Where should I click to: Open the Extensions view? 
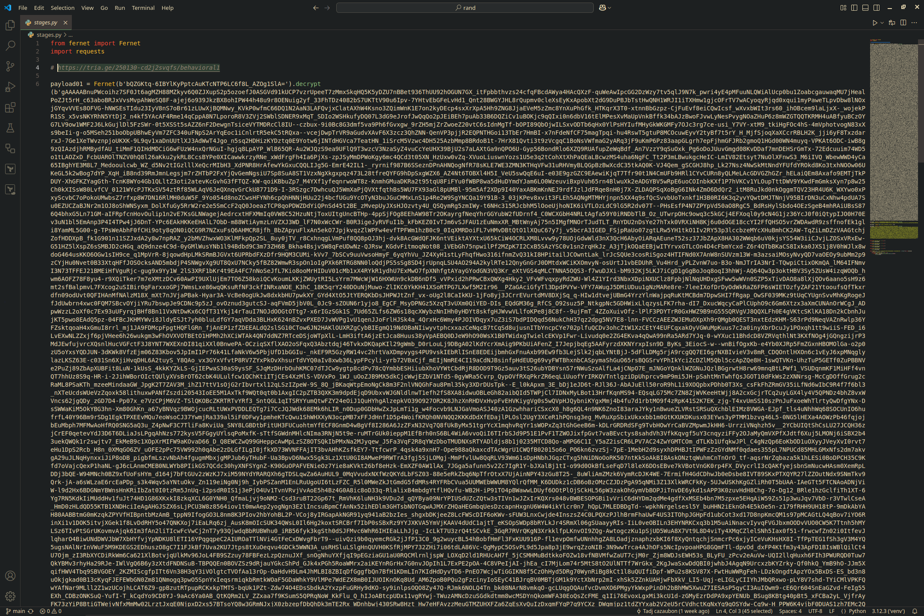[10, 107]
